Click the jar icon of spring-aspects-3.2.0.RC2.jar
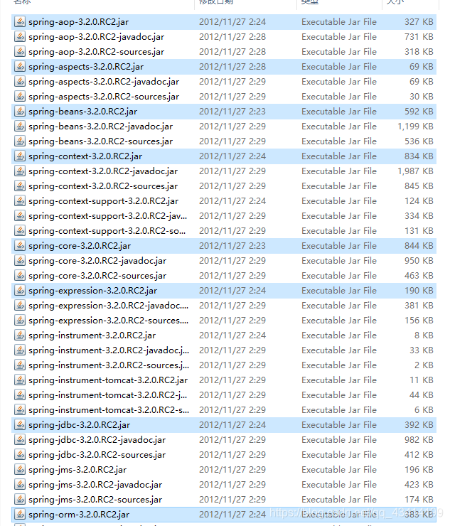This screenshot has height=526, width=450. (x=20, y=67)
